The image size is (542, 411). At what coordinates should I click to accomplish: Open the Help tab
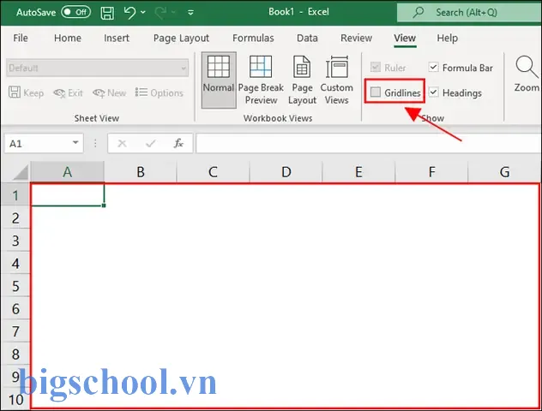click(x=448, y=38)
